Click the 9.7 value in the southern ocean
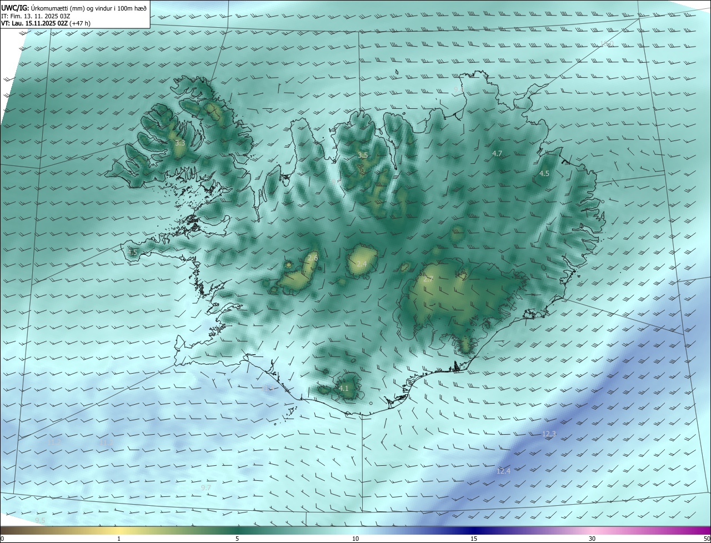Viewport: 711px width, 543px height. click(x=206, y=487)
